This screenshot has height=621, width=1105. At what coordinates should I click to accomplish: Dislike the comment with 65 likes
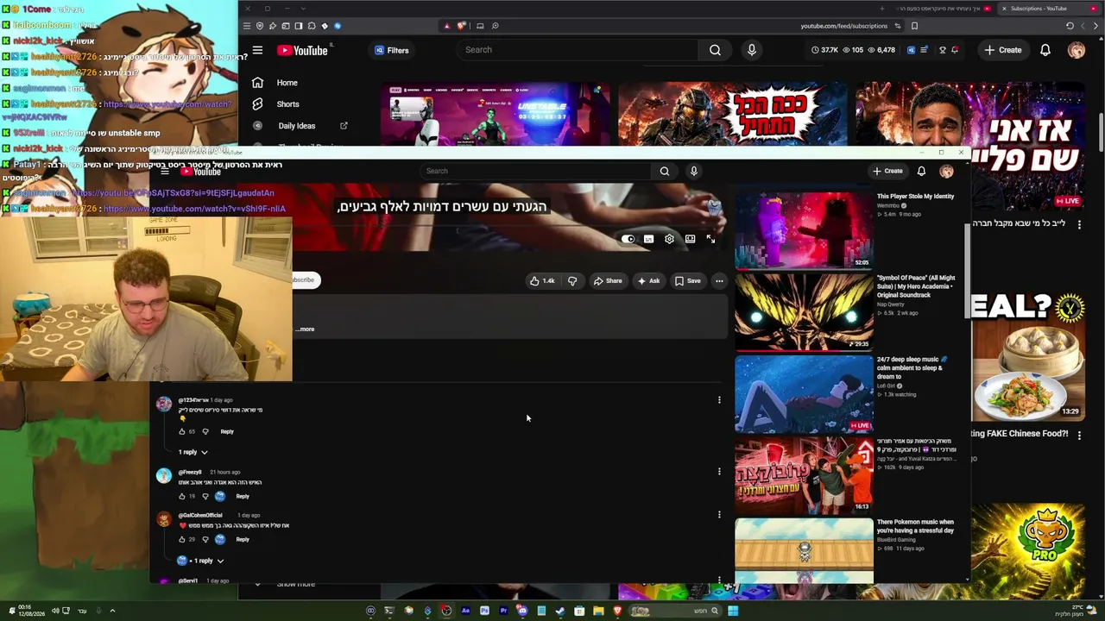(x=205, y=431)
